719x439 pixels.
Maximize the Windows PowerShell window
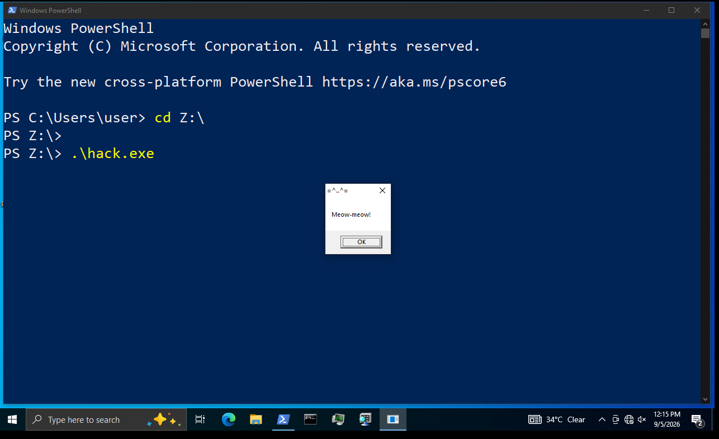tap(671, 10)
